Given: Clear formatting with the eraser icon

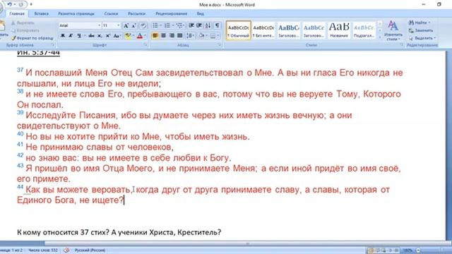Looking at the screenshot, I should click(143, 25).
